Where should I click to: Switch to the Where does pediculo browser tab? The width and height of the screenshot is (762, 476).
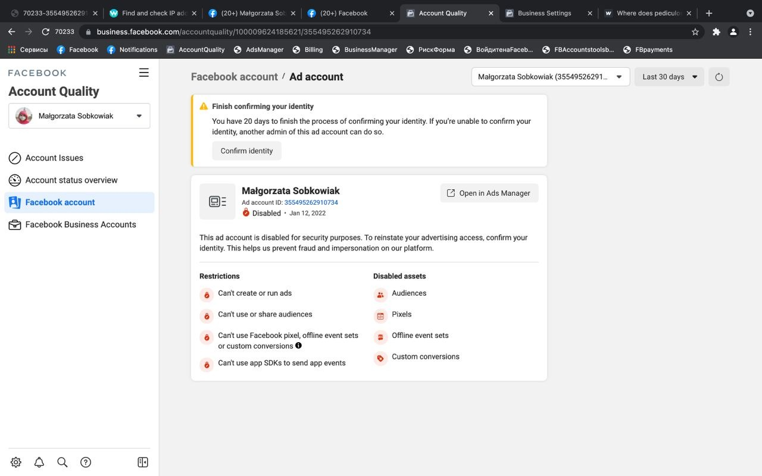point(647,13)
